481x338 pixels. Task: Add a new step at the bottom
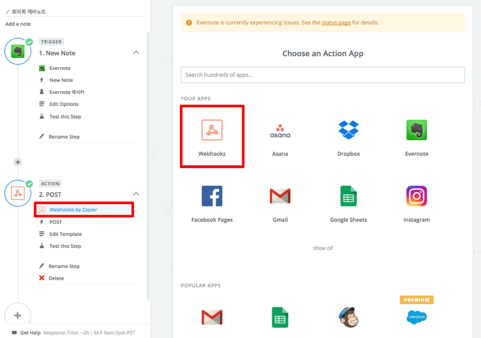coord(18,316)
